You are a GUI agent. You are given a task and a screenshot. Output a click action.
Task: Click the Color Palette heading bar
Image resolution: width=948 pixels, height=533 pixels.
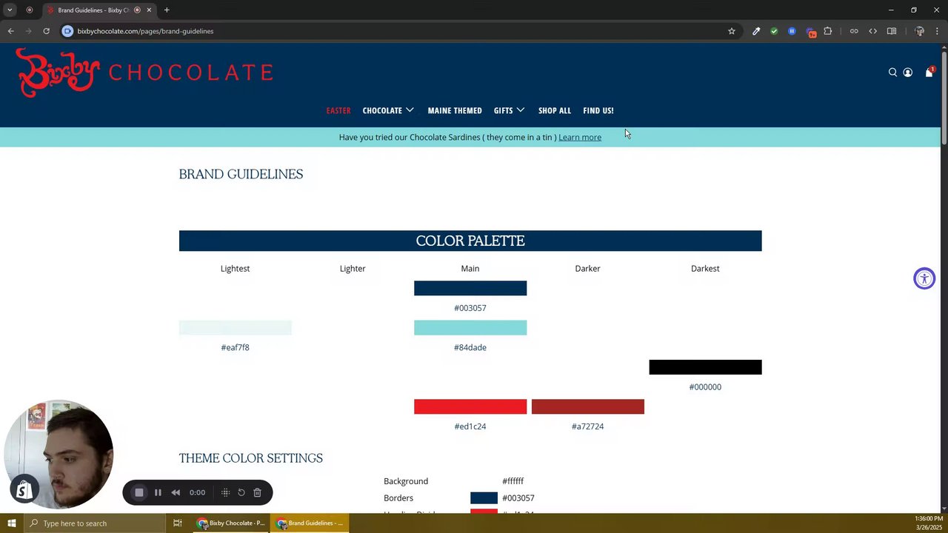470,241
